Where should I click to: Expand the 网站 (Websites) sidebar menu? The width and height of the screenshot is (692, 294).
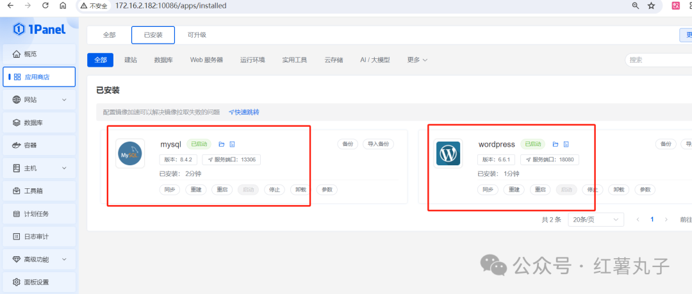[x=38, y=99]
